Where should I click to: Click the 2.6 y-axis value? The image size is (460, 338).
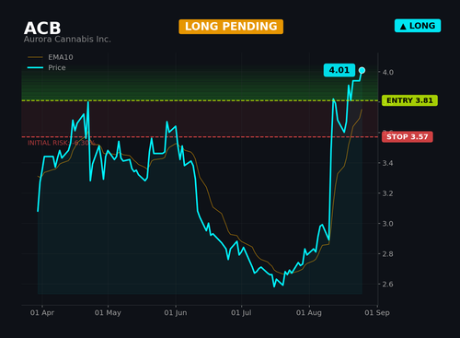[x=387, y=285]
